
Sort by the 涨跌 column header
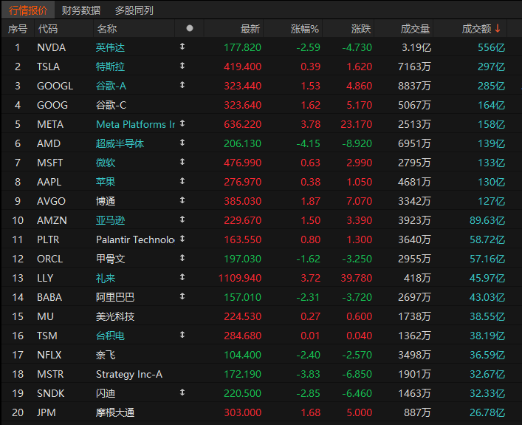tap(361, 29)
